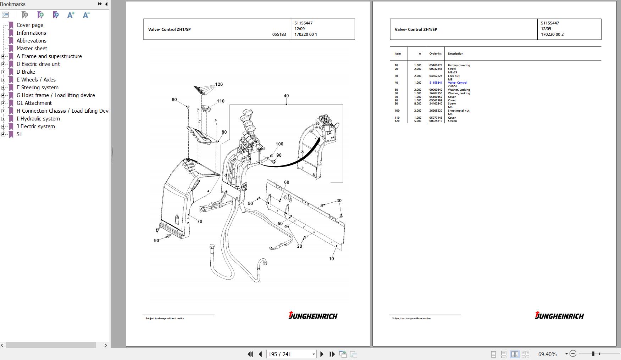Click the new bookmark icon
This screenshot has width=621, height=360.
40,15
